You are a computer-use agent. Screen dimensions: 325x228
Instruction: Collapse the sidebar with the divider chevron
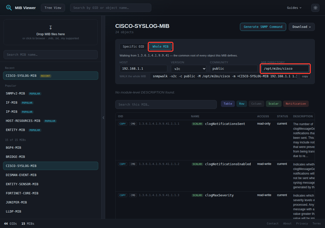[x=103, y=118]
